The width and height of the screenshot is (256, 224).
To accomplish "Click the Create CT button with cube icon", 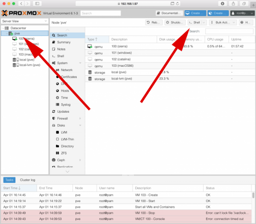I will [x=218, y=13].
